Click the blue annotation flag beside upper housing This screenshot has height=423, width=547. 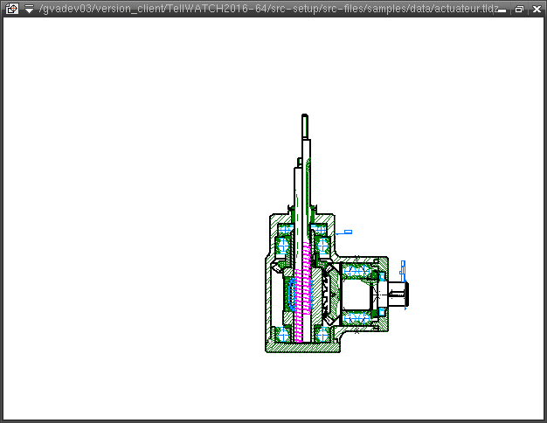click(x=348, y=232)
